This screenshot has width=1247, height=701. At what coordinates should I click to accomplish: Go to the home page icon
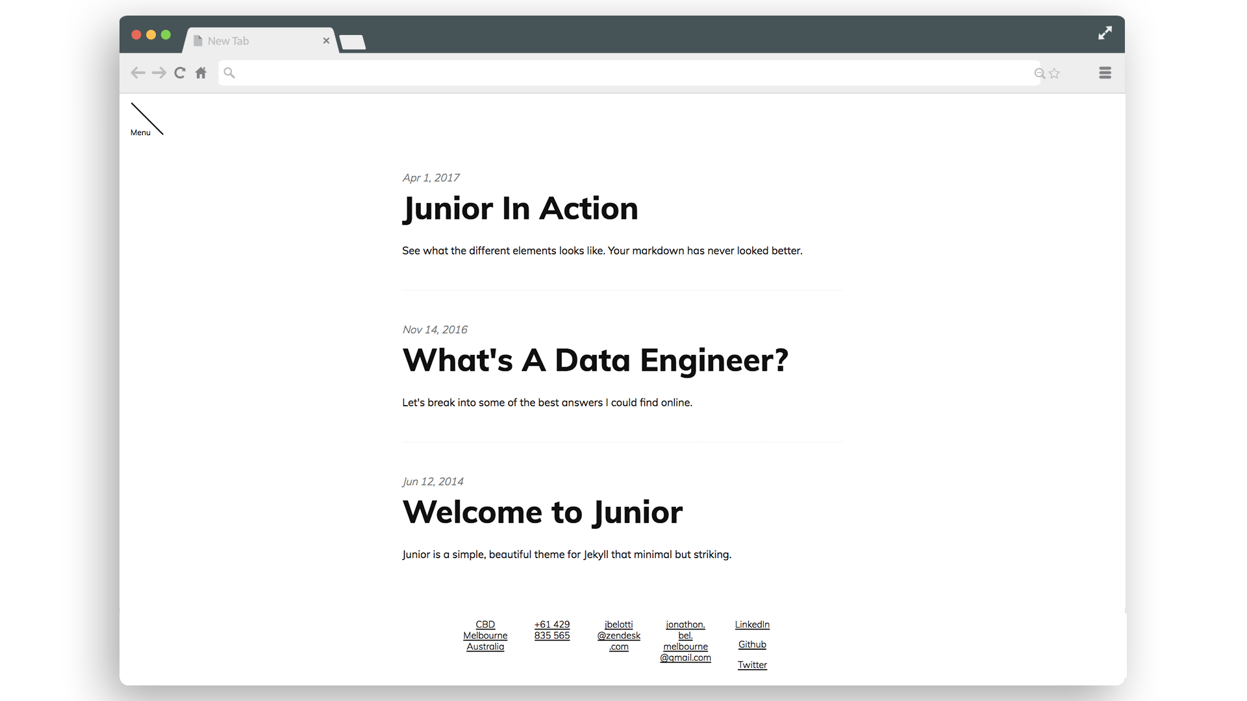[x=201, y=73]
